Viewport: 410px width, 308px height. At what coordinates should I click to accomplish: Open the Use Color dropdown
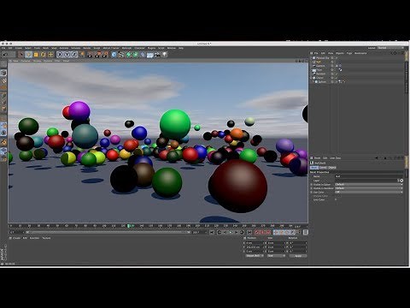tap(369, 192)
